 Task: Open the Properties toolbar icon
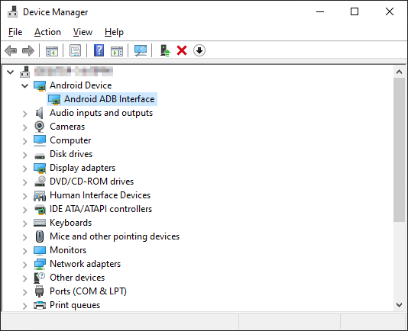click(x=75, y=50)
